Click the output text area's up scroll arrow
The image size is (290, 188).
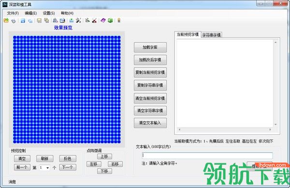[x=275, y=43]
